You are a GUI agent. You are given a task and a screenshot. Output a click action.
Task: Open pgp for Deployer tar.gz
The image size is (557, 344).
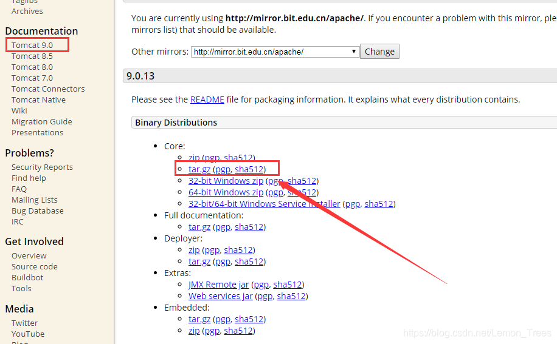(223, 262)
